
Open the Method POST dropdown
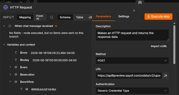click(x=132, y=61)
